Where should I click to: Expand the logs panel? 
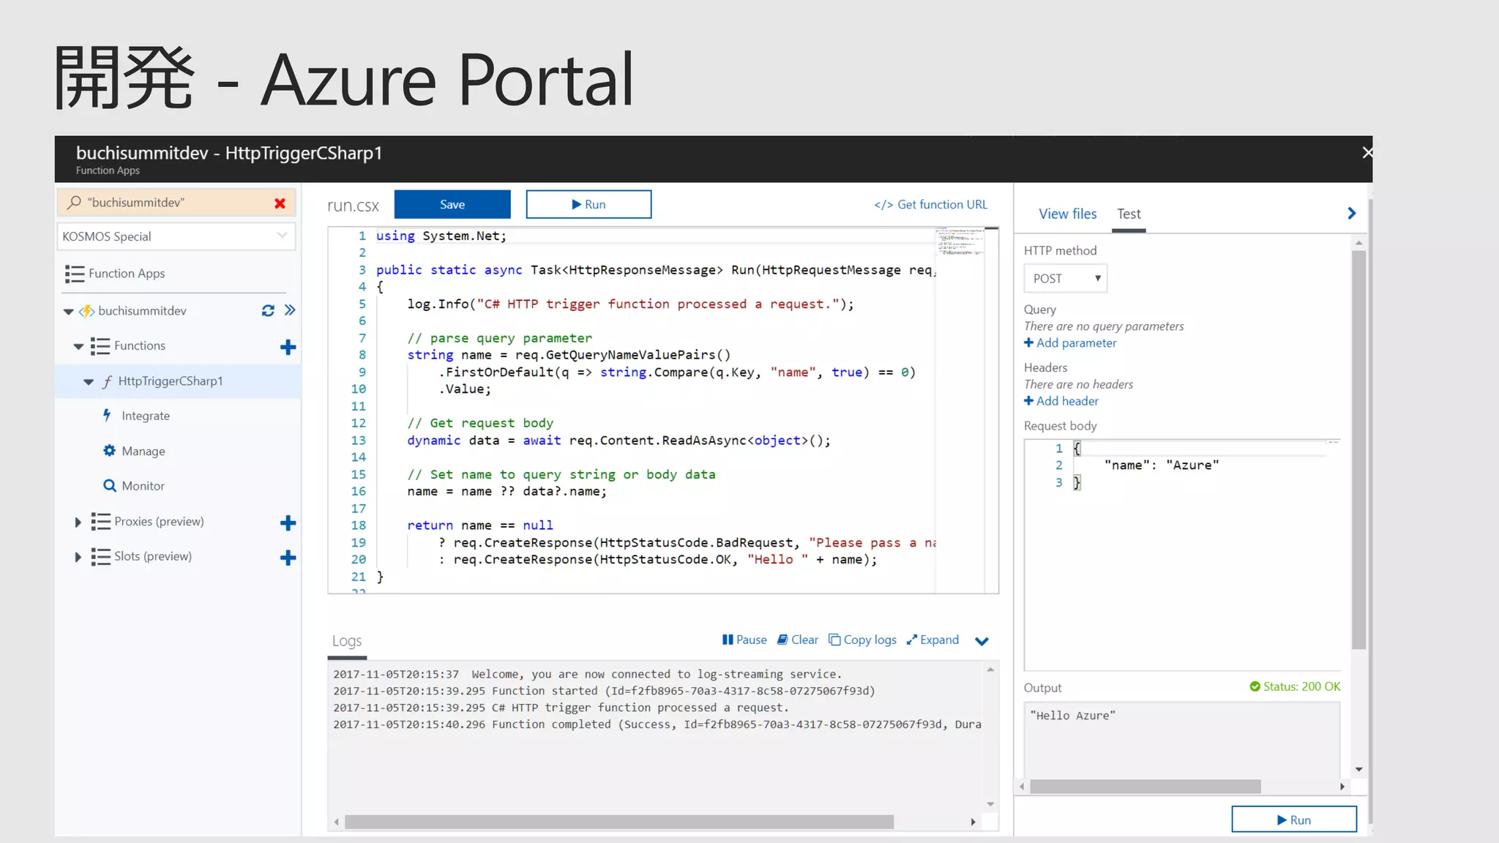pos(932,640)
